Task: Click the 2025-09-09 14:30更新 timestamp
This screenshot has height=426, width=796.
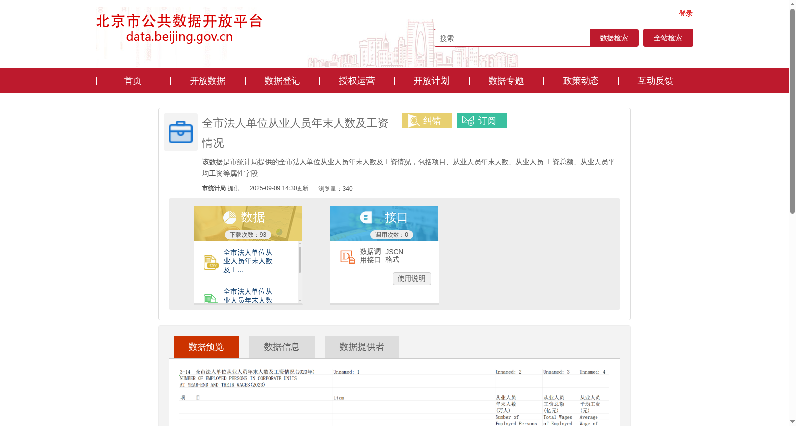Action: click(x=279, y=188)
